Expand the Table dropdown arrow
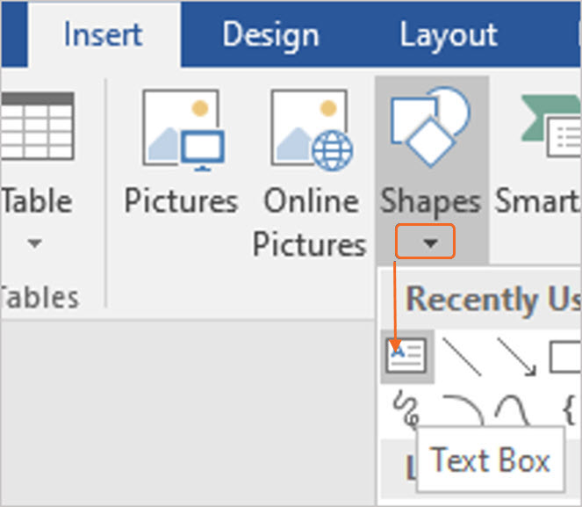Image resolution: width=582 pixels, height=507 pixels. point(34,243)
